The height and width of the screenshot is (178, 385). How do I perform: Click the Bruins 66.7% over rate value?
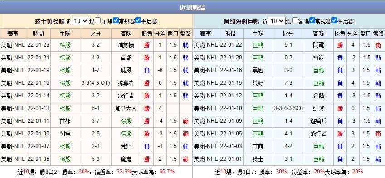(x=167, y=172)
